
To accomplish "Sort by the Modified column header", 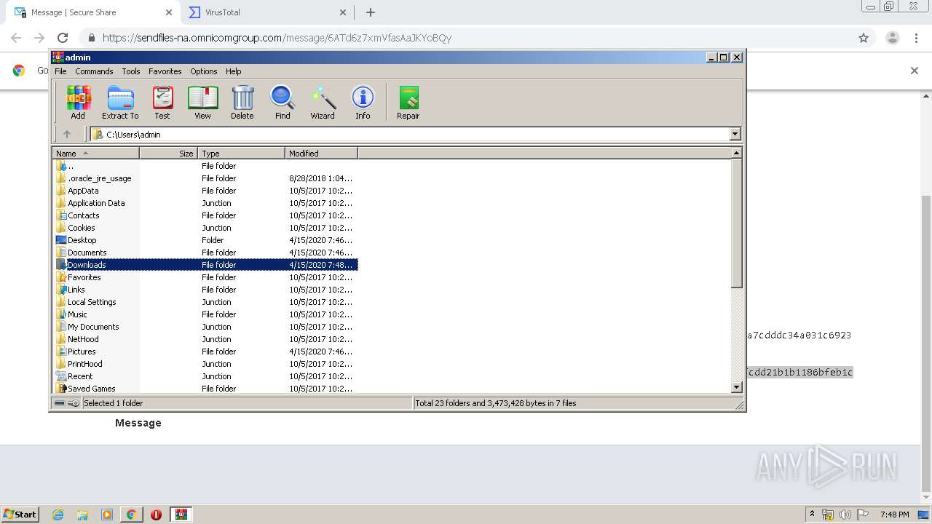I will (321, 154).
